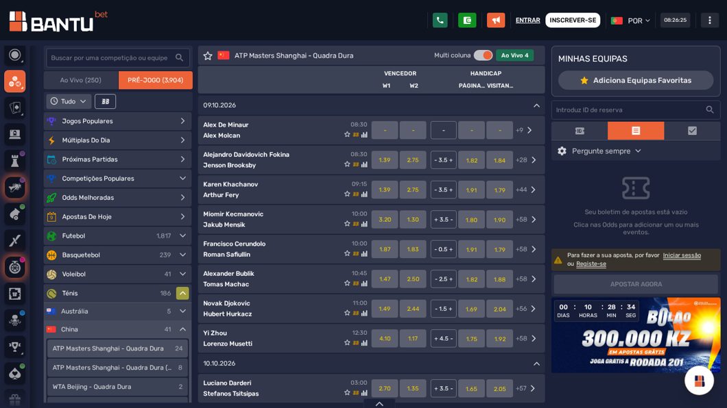The image size is (727, 408).
Task: Favorite the Novak Djokovic match star
Action: [347, 313]
